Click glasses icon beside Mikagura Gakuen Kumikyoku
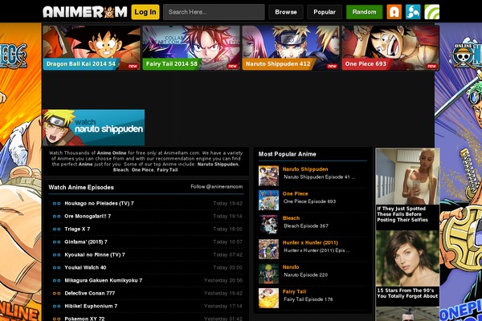The image size is (482, 321). tap(56, 280)
